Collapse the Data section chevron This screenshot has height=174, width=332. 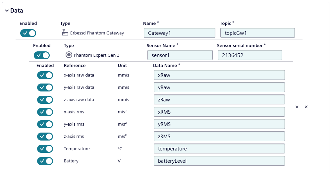[7, 11]
